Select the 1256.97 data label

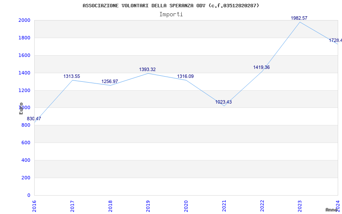[110, 81]
